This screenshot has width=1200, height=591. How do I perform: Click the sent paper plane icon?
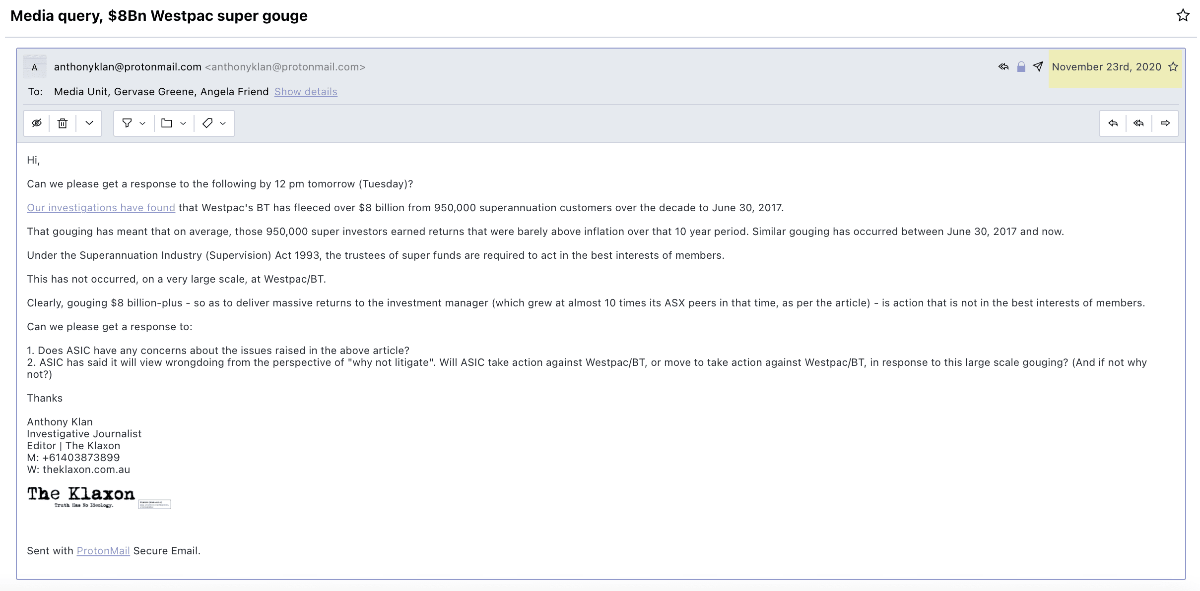point(1038,66)
